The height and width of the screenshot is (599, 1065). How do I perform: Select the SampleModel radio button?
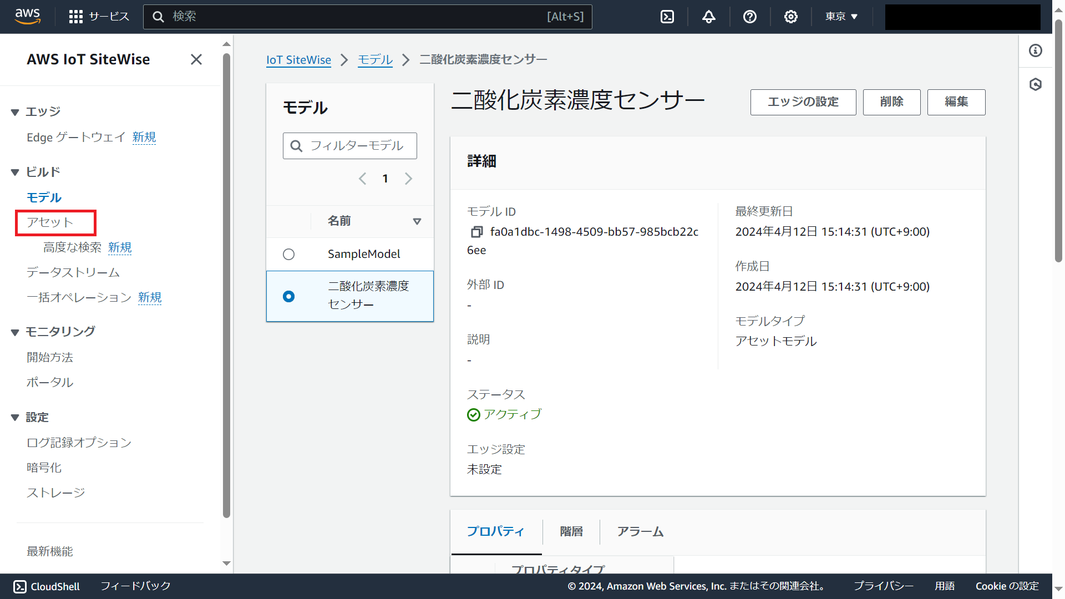(288, 254)
